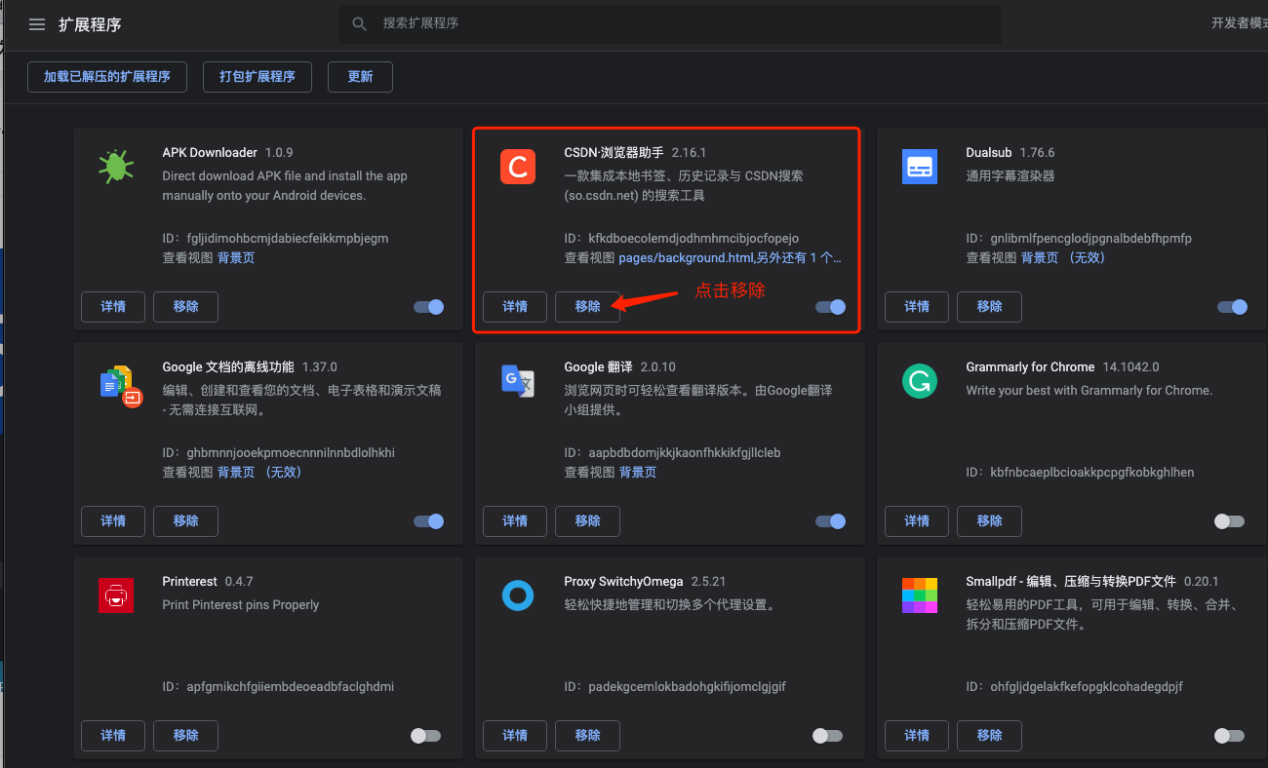Switch off Google Translate extension
The width and height of the screenshot is (1268, 768).
(831, 521)
